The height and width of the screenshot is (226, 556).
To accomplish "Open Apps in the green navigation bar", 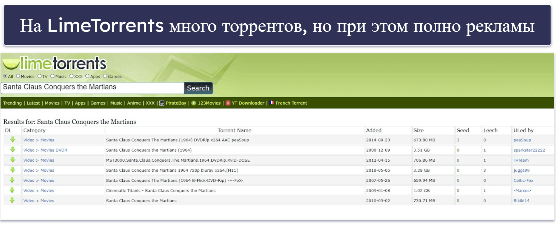I will tap(80, 103).
